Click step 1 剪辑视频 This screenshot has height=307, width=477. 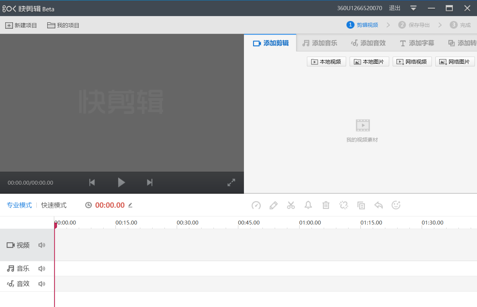(362, 25)
